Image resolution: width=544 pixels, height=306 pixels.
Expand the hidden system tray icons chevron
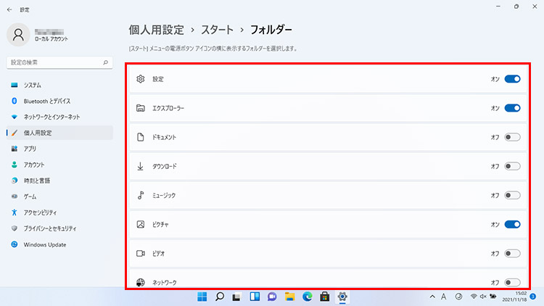coord(433,297)
